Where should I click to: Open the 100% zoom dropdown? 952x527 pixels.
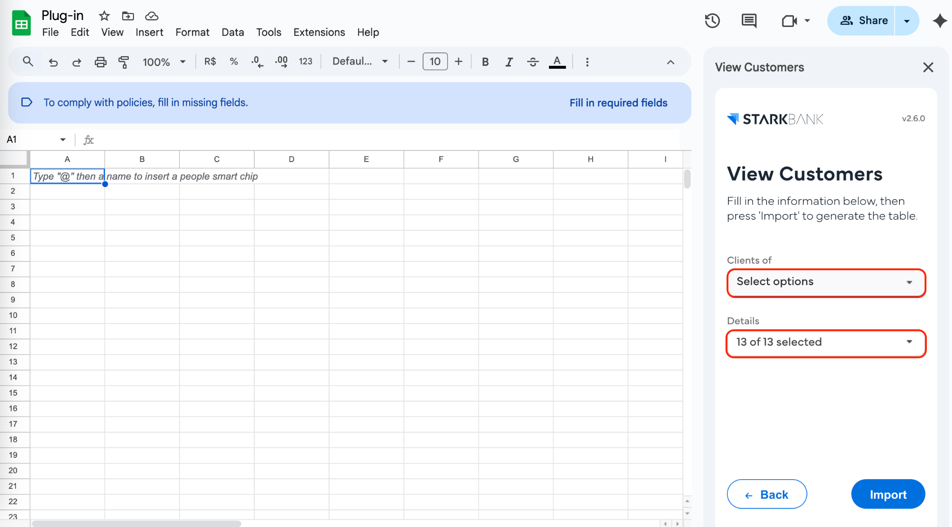click(x=164, y=62)
